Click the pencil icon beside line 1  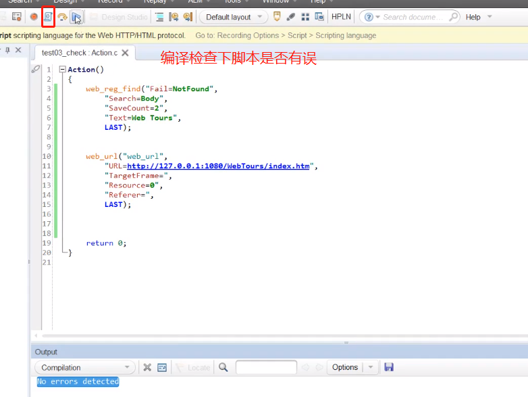[36, 69]
